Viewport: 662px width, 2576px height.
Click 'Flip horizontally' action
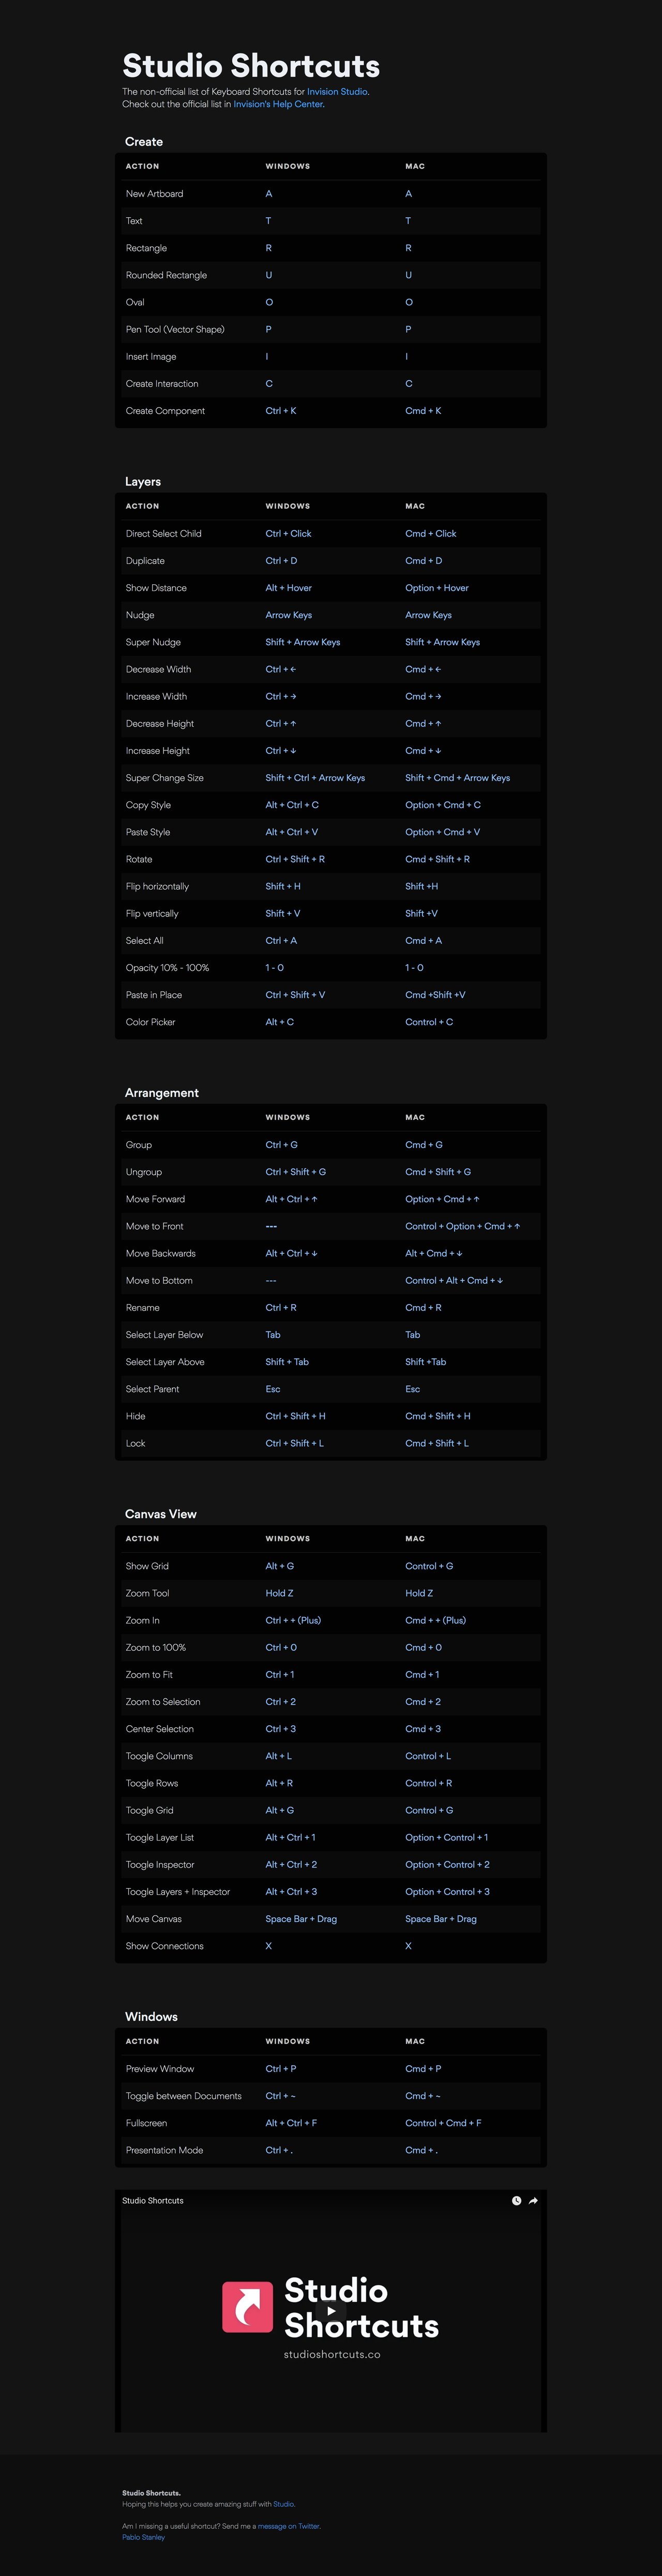click(x=157, y=886)
